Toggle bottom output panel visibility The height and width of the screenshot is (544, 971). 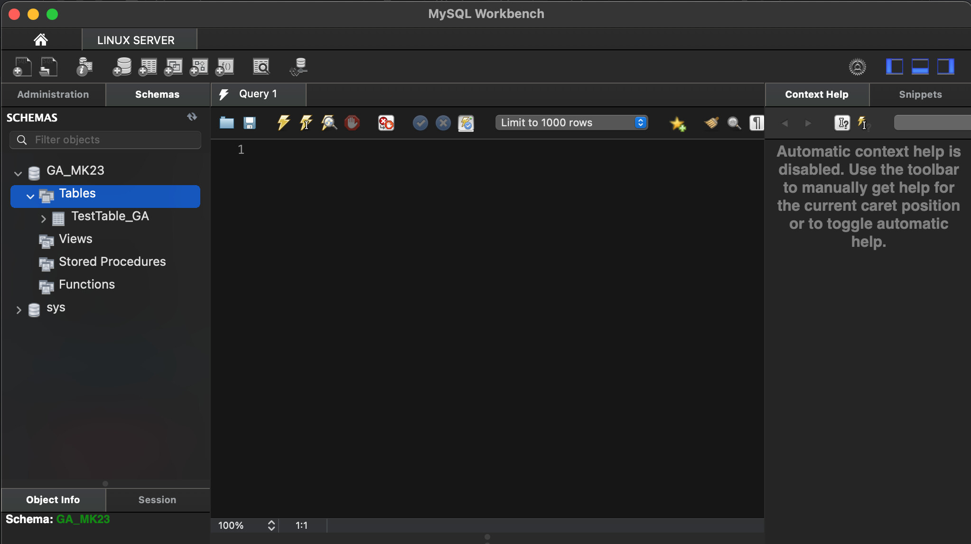point(920,67)
